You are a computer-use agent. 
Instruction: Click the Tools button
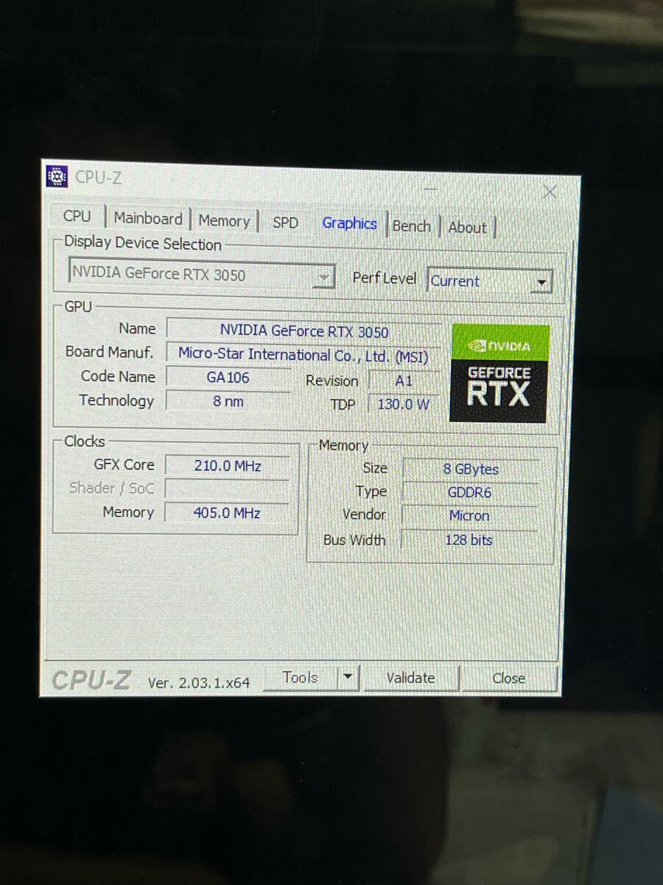click(301, 677)
